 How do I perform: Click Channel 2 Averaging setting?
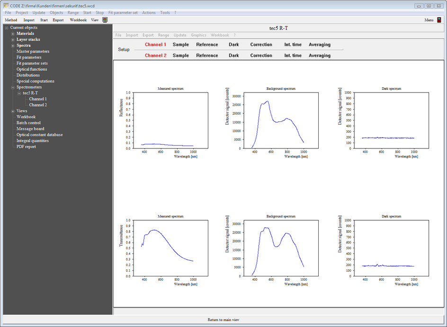pos(320,55)
